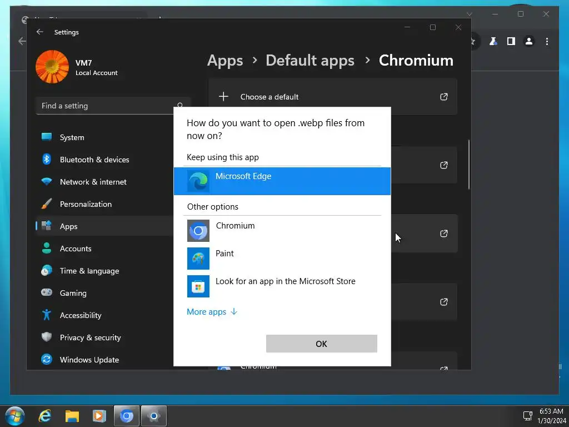
Task: Click the network tray icon beside the clock
Action: click(x=527, y=416)
